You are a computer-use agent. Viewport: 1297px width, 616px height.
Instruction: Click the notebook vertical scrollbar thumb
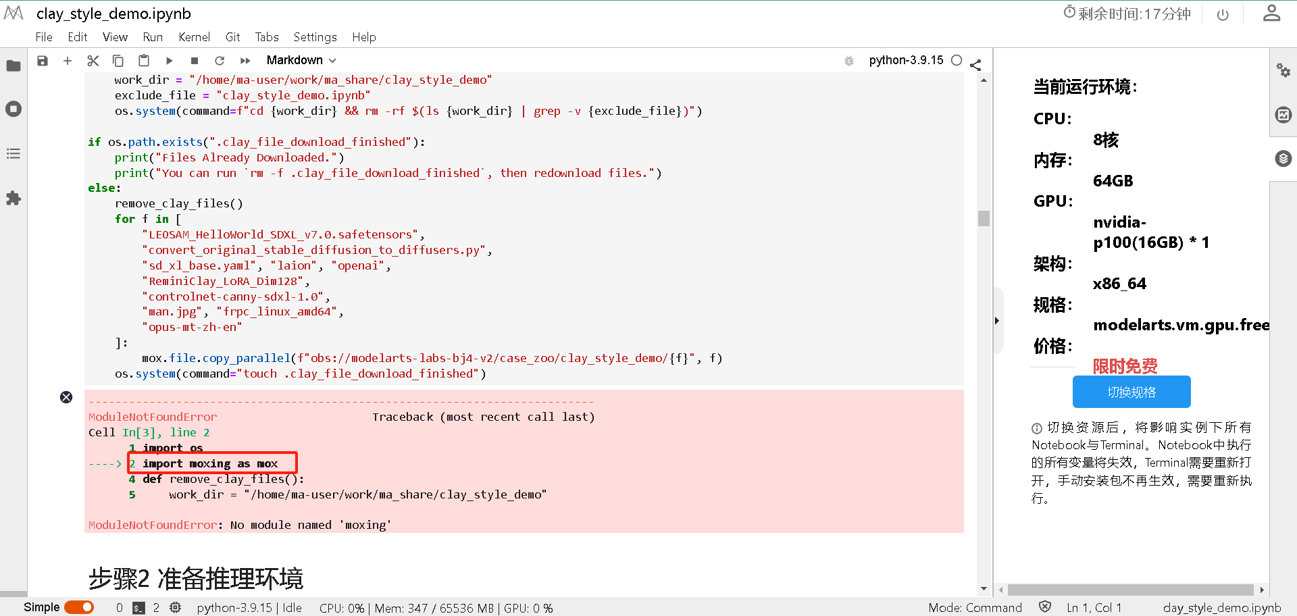(x=984, y=218)
